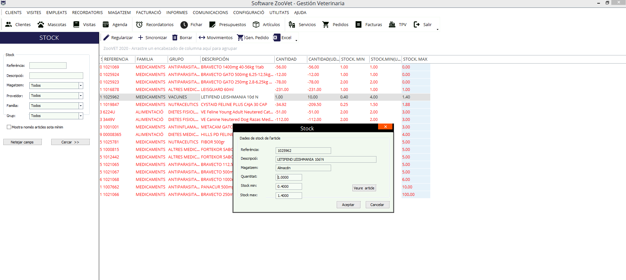Image resolution: width=626 pixels, height=280 pixels.
Task: Click Cancelar in Stock dialog
Action: [377, 205]
